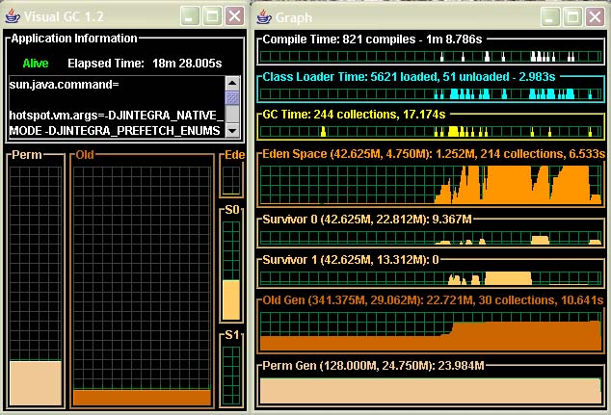Maximize the Graph window
The image size is (611, 415).
[572, 16]
